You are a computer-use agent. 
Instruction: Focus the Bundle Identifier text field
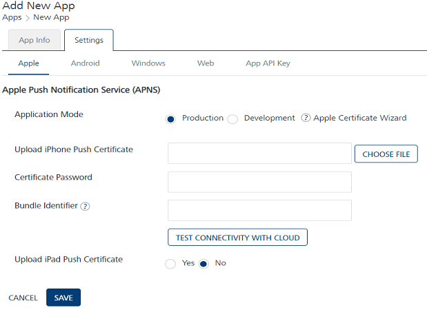point(259,210)
